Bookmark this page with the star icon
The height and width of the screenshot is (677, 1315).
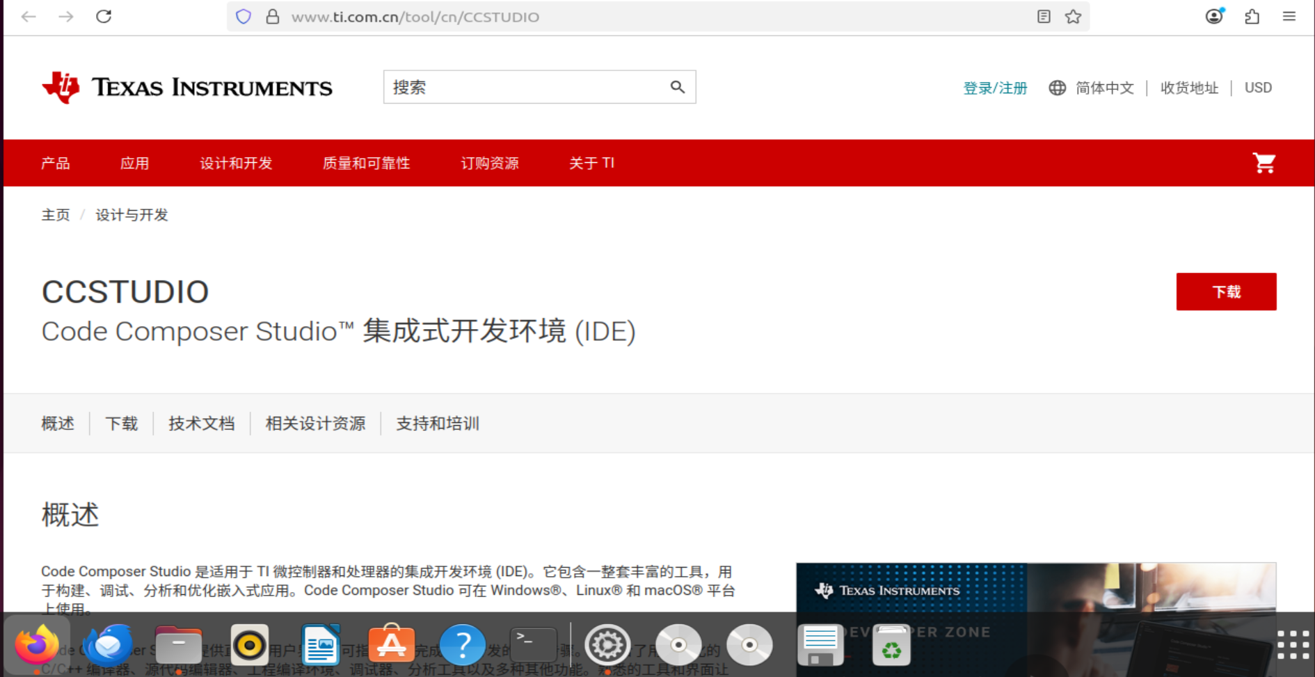[x=1073, y=17]
